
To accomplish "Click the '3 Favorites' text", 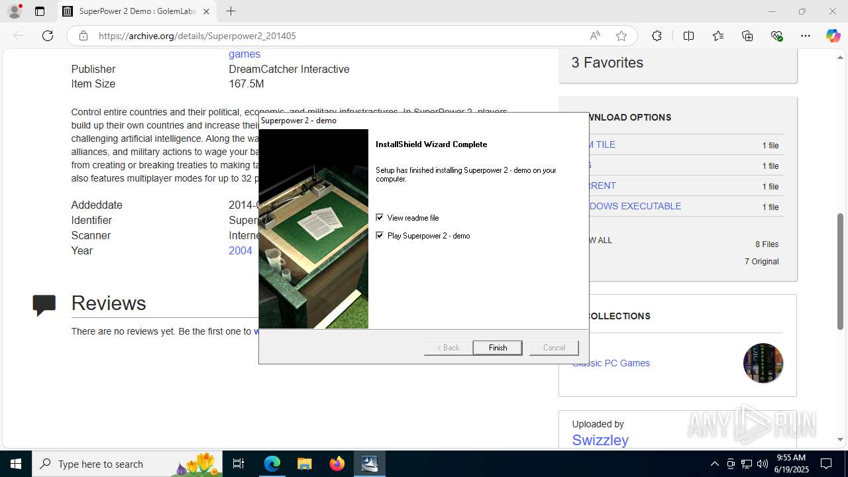I will [x=608, y=62].
